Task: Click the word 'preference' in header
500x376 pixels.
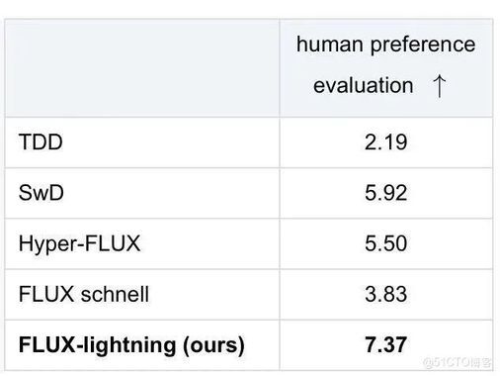Action: coord(423,45)
